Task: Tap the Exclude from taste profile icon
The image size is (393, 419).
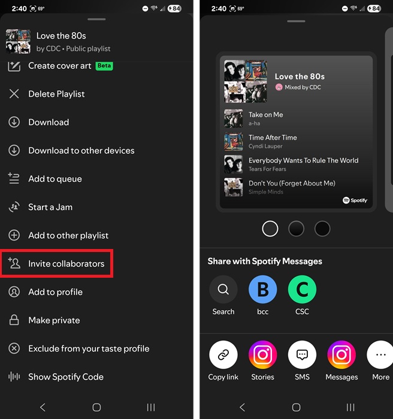Action: coord(14,348)
